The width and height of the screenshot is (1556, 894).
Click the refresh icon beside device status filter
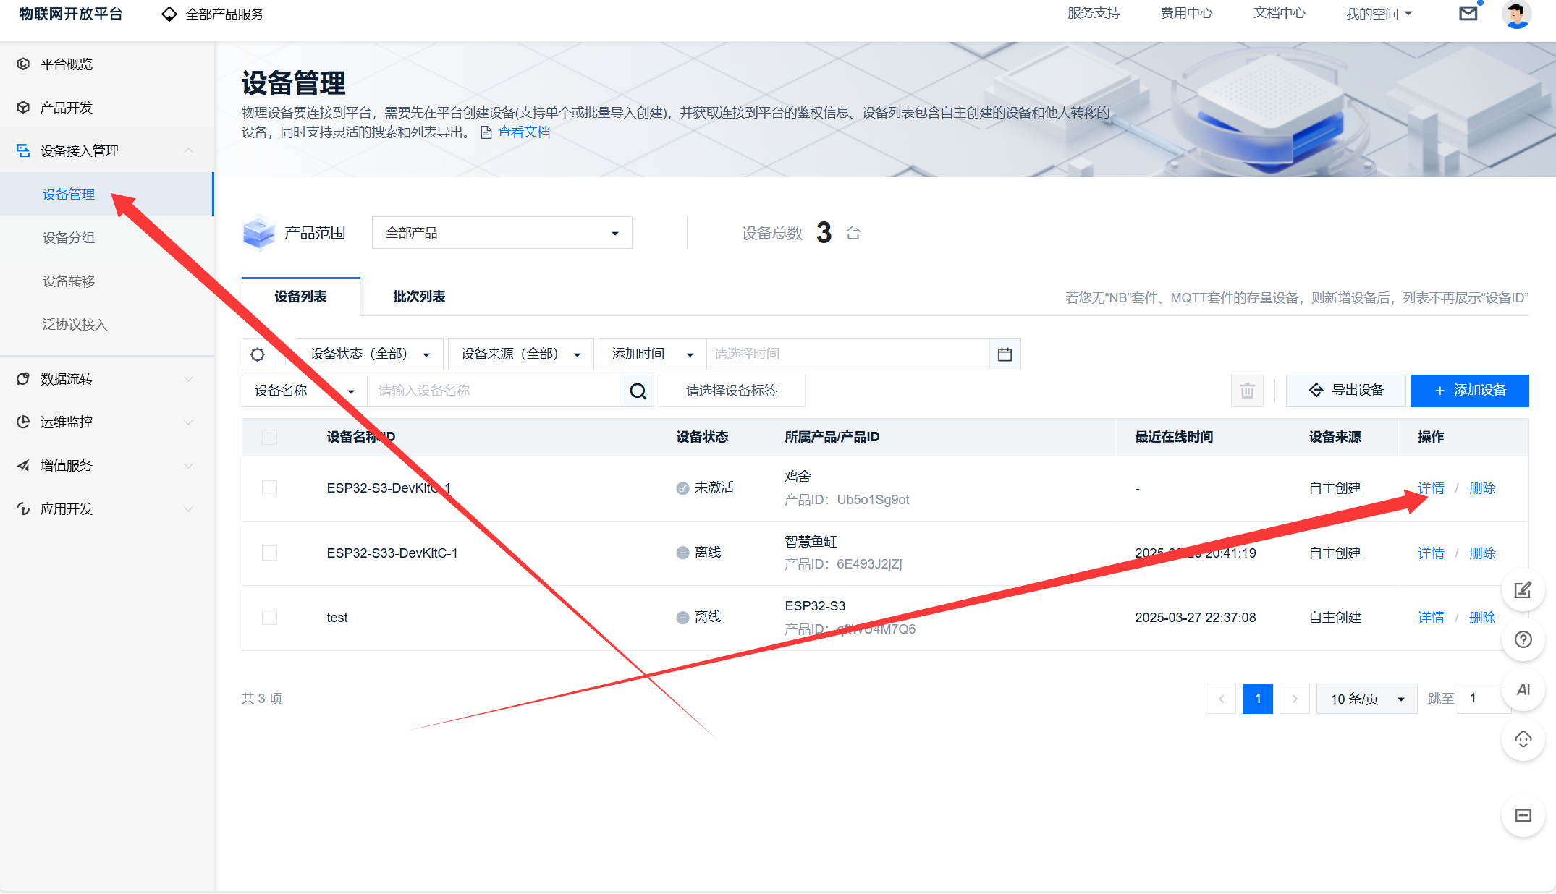[258, 354]
